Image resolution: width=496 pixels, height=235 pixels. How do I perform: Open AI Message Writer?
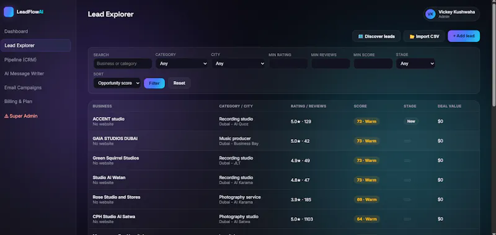point(24,74)
